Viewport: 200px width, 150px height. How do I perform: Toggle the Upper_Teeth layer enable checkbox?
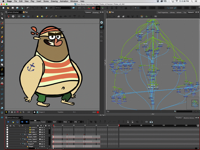pyautogui.click(x=7, y=137)
